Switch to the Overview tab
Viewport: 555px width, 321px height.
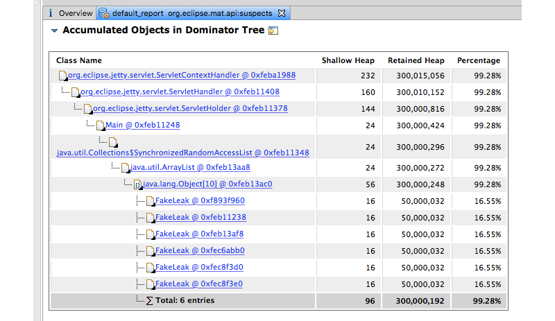pos(75,13)
